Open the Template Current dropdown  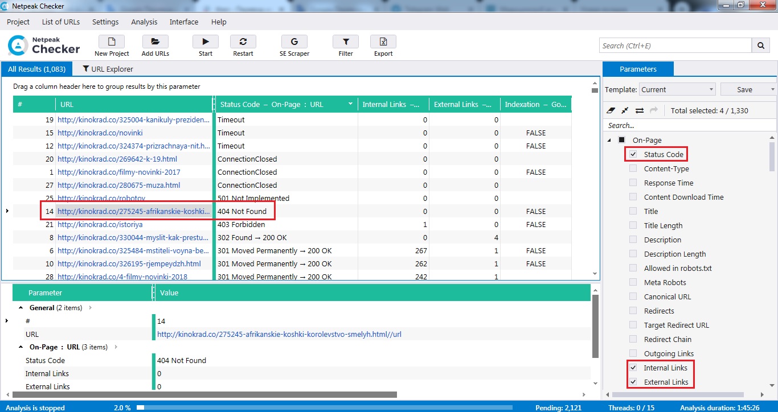[x=677, y=89]
